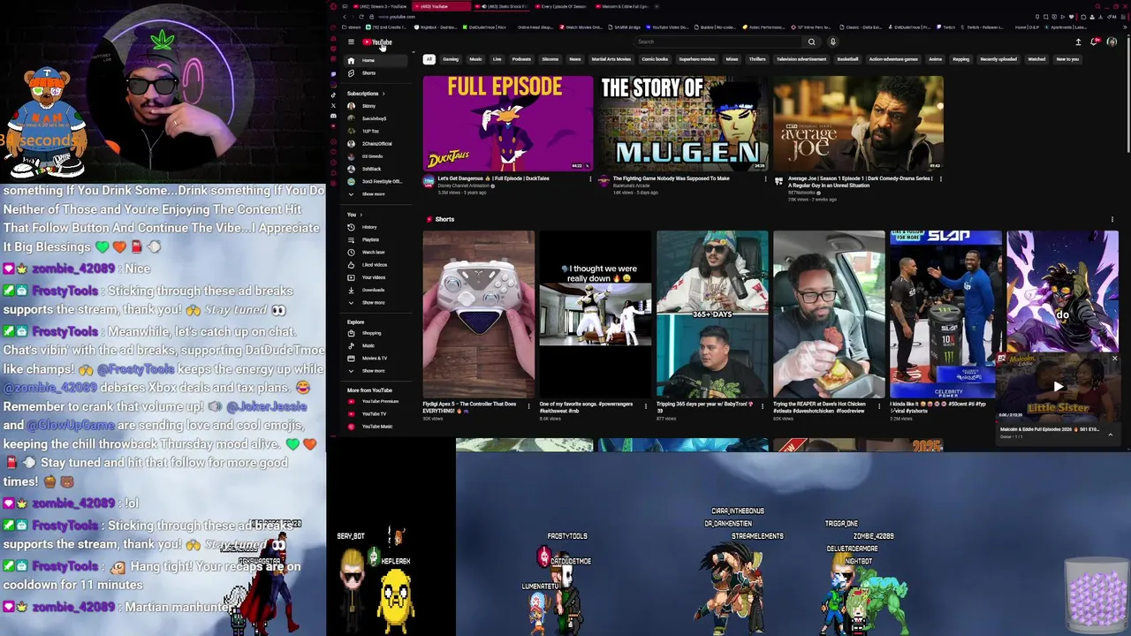Expand Show more under You section

coord(376,302)
